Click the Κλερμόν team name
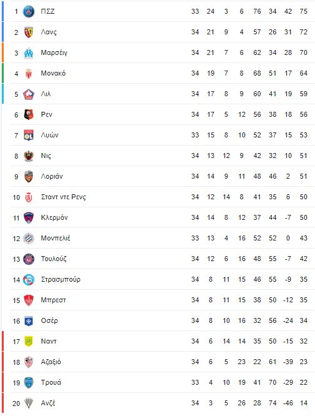The image size is (315, 416). (54, 217)
